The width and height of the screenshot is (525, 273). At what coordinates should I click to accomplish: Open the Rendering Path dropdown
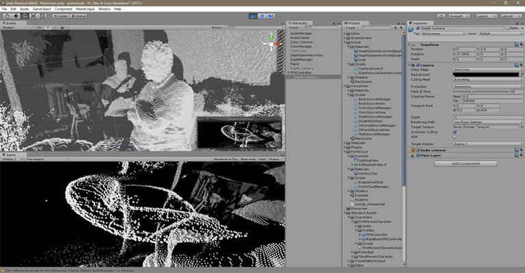(488, 122)
